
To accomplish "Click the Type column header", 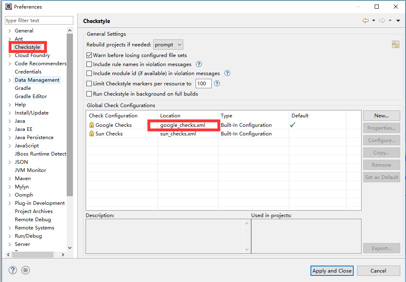I will point(254,116).
